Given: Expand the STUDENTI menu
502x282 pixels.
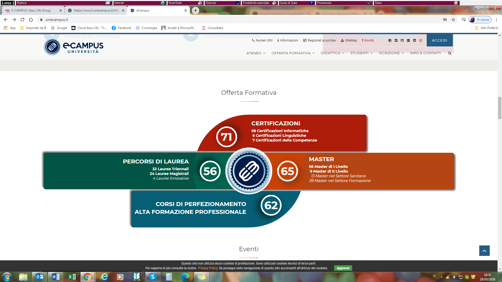Looking at the screenshot, I should click(362, 53).
